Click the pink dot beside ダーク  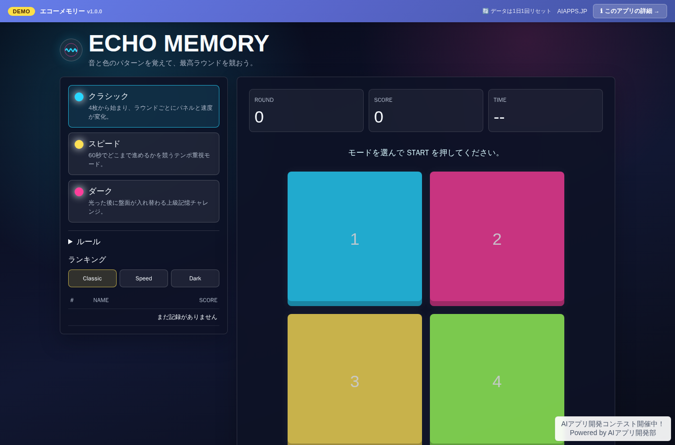[x=79, y=192]
